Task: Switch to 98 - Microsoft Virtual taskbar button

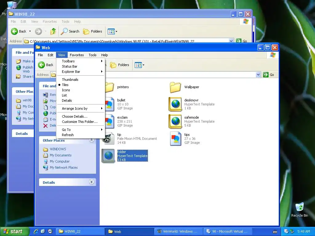Action: click(228, 231)
